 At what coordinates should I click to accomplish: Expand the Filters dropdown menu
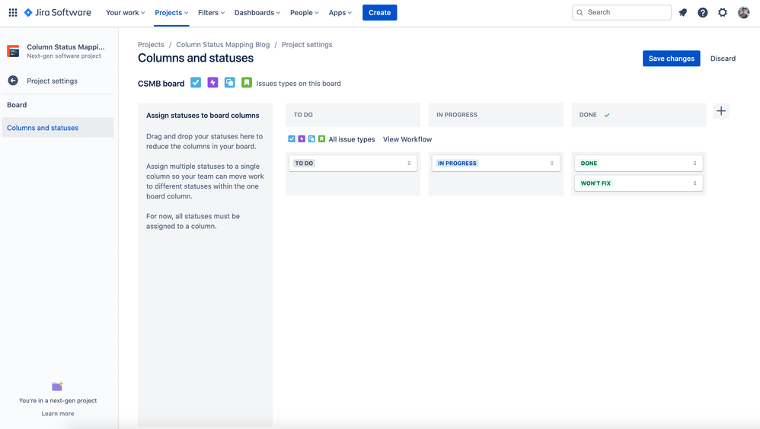tap(212, 13)
